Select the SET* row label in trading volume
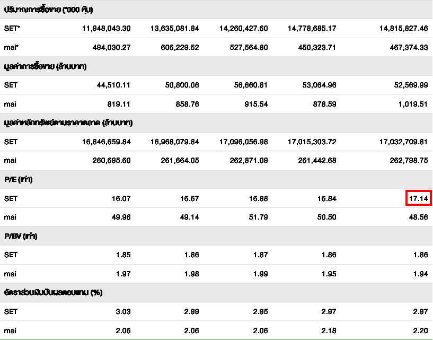 tap(12, 28)
